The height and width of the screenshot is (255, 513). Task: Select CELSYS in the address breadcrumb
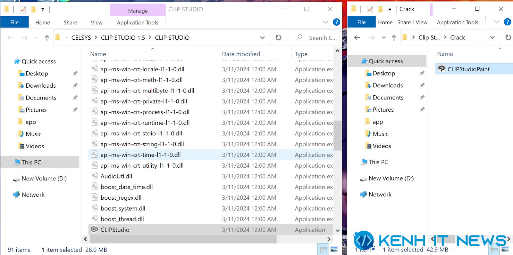81,38
